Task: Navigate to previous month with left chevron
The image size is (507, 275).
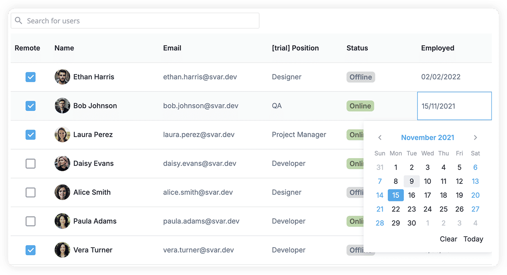Action: pyautogui.click(x=380, y=138)
